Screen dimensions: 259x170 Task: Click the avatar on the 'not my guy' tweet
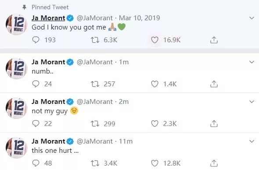(x=16, y=108)
